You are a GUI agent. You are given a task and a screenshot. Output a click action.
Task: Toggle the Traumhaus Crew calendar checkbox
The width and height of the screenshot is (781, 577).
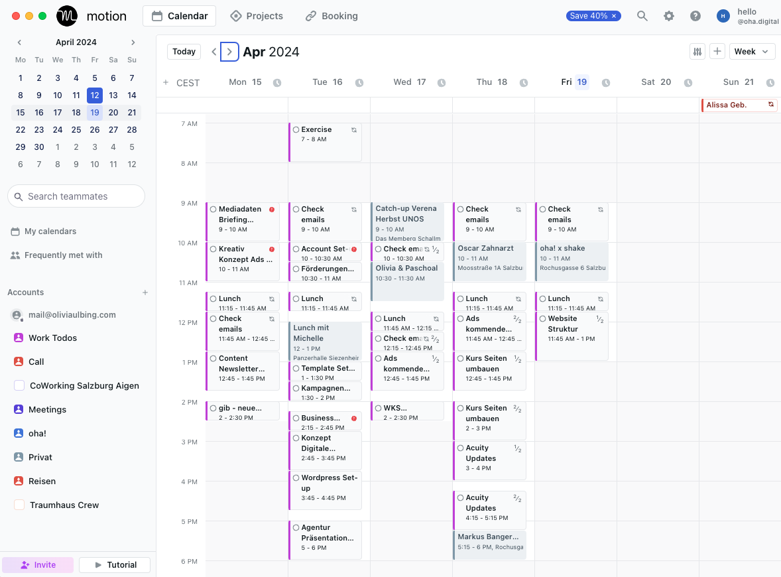coord(19,505)
